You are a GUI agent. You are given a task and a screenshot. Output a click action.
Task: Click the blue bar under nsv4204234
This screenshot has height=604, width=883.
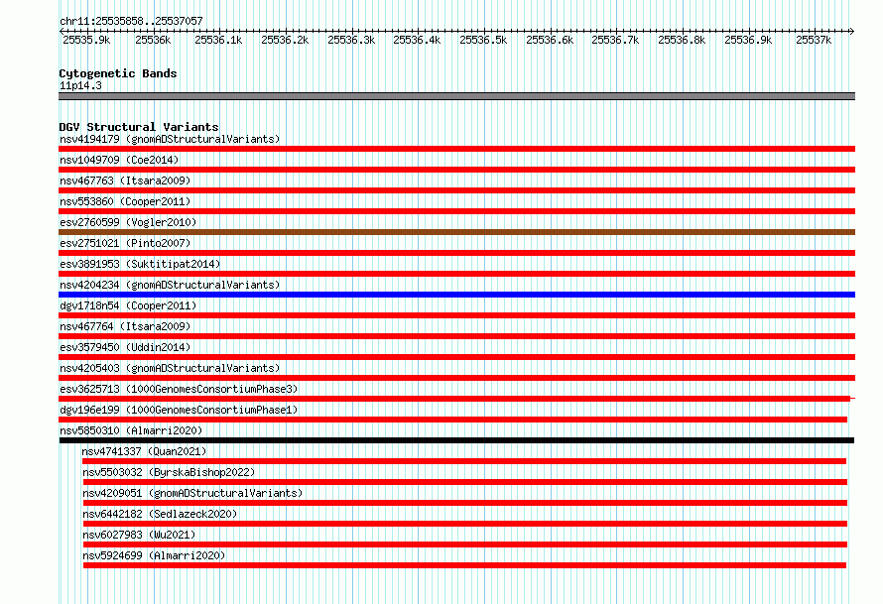pos(456,295)
